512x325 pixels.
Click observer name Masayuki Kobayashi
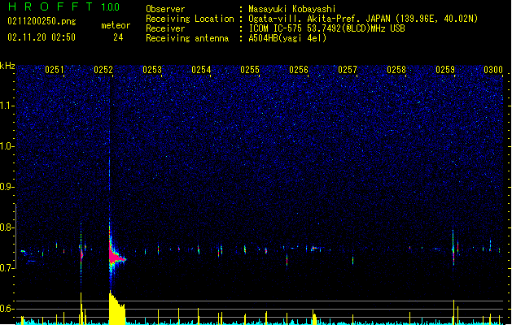292,9
